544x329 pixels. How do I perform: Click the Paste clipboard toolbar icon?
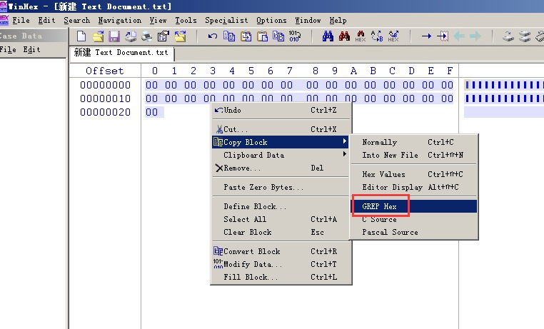[x=262, y=36]
